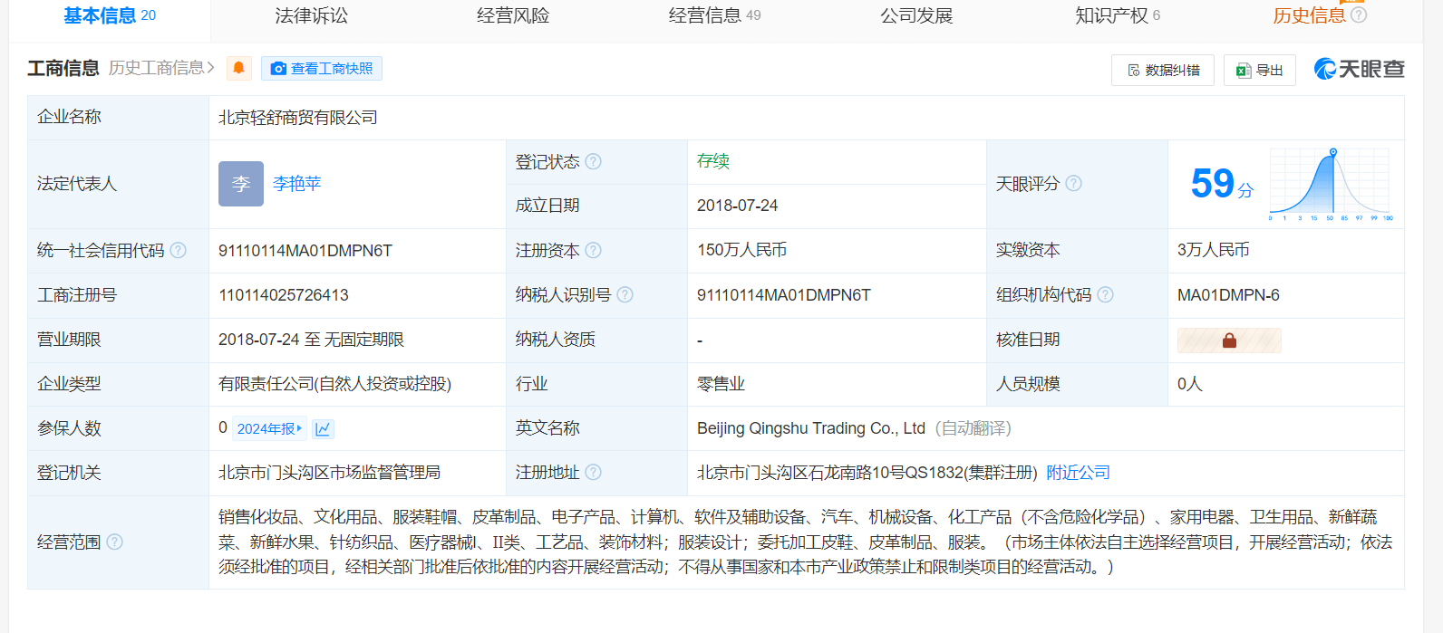The width and height of the screenshot is (1443, 633).
Task: Expand the 2024年报 report tag
Action: 269,428
